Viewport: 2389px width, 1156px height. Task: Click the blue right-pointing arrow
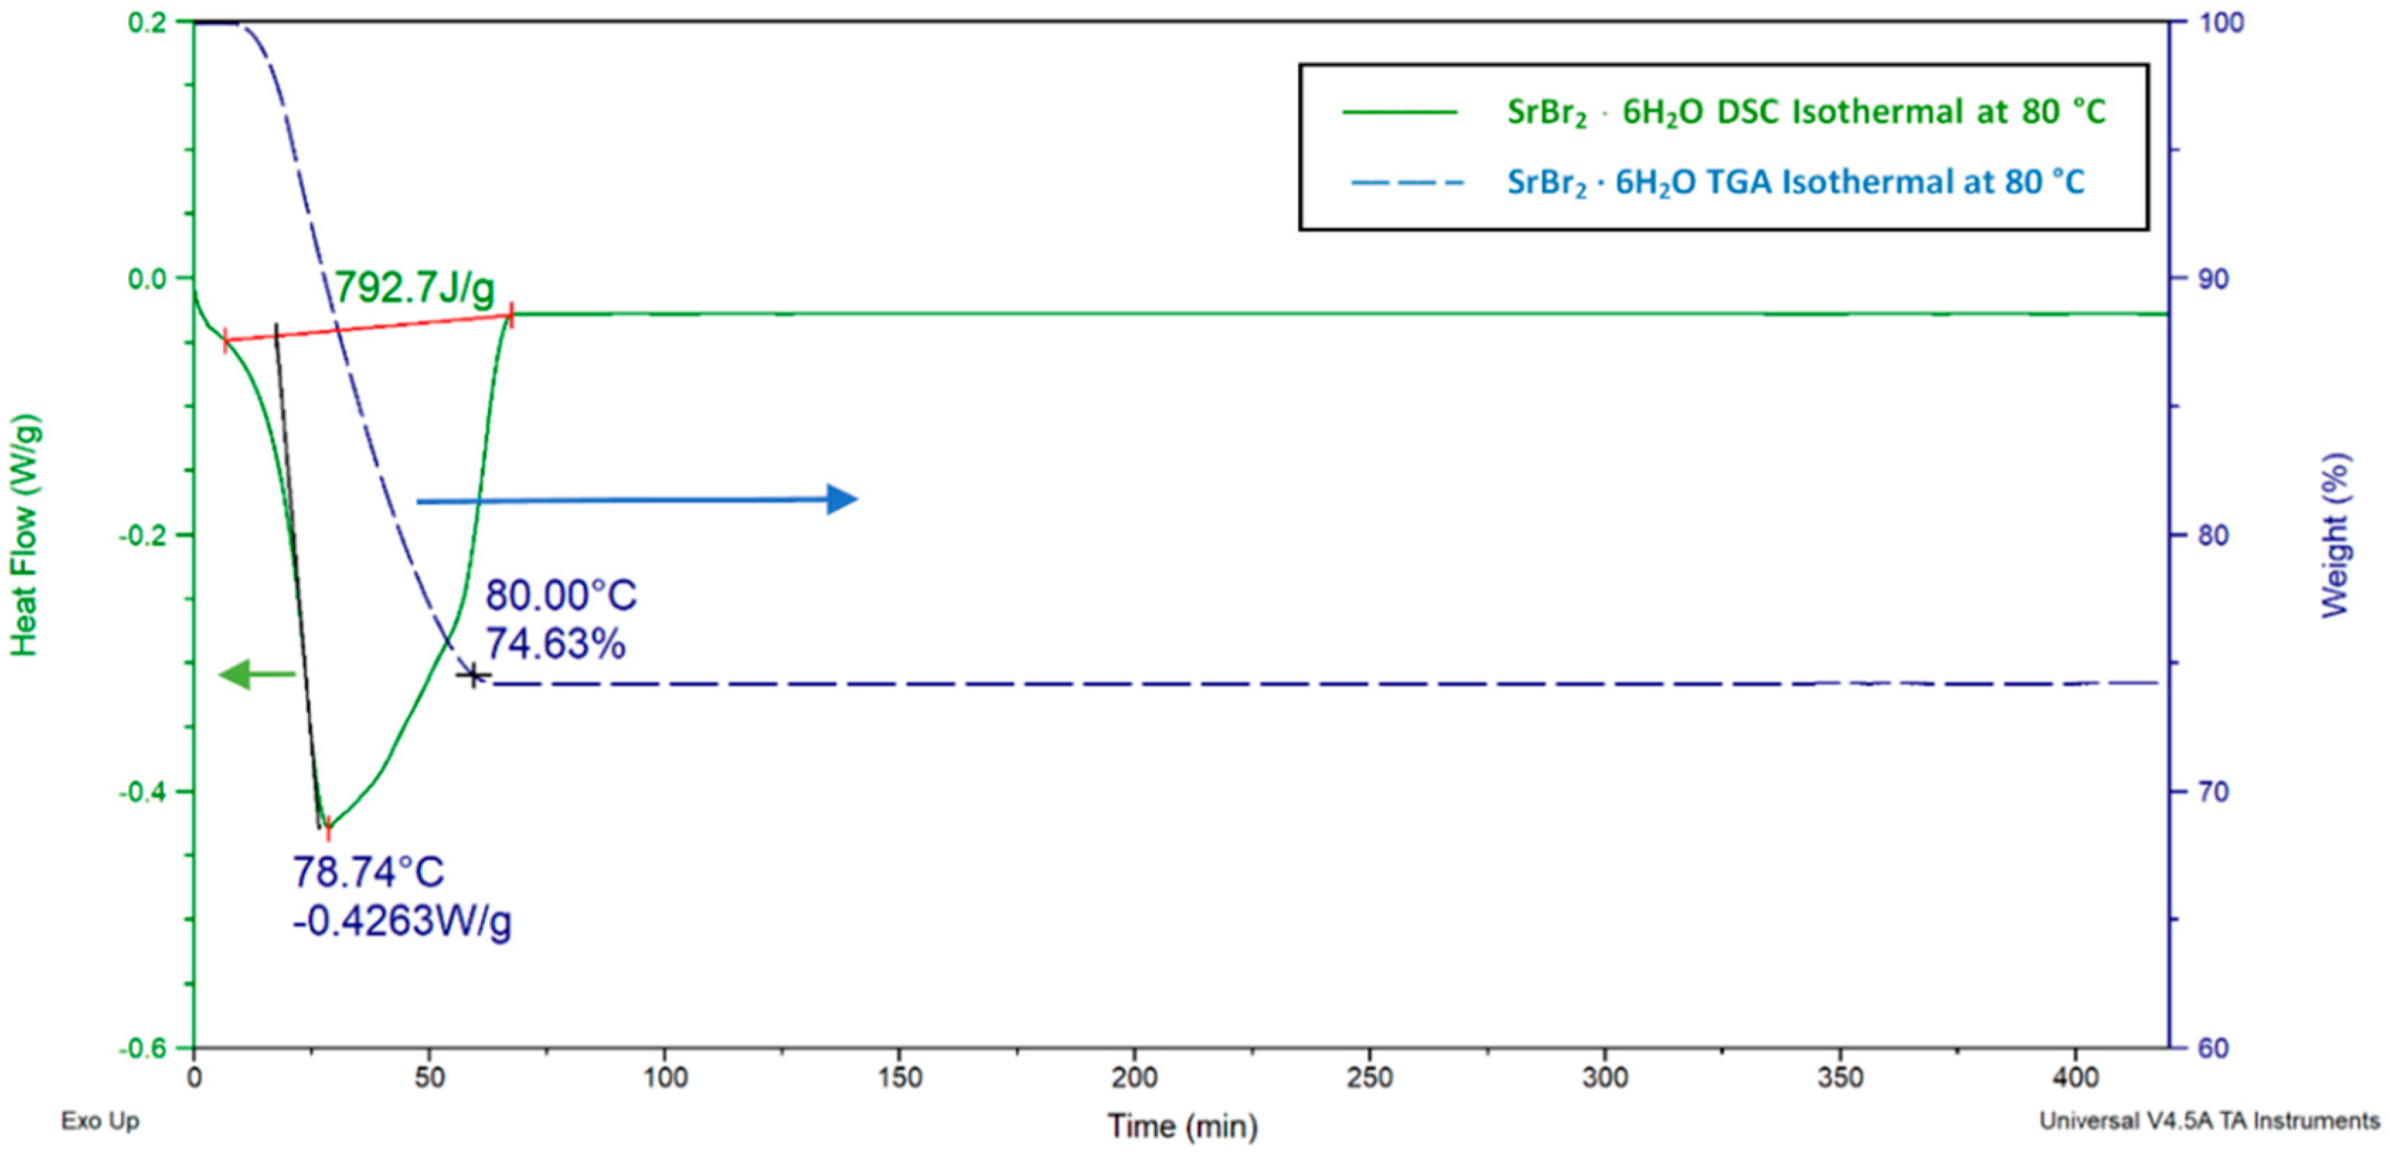[x=638, y=500]
